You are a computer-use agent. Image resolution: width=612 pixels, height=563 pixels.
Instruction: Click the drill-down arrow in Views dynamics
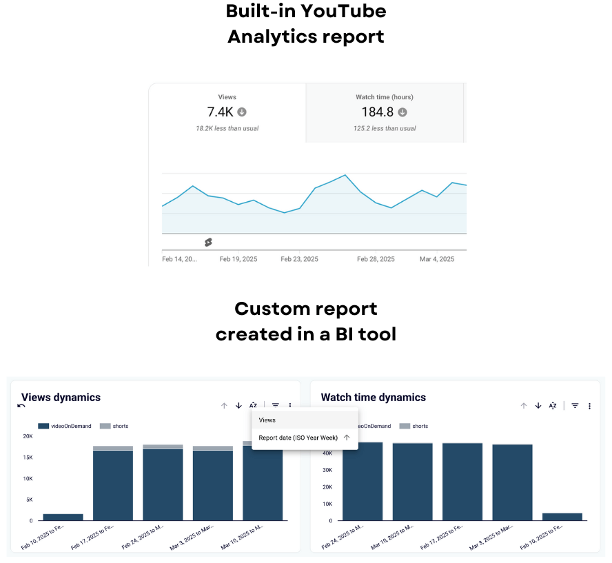[x=238, y=406]
